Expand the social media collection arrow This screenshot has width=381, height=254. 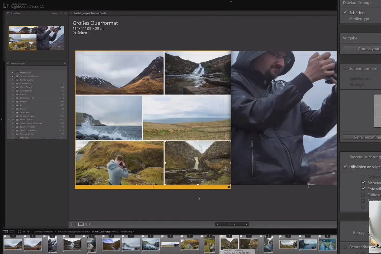pyautogui.click(x=13, y=120)
